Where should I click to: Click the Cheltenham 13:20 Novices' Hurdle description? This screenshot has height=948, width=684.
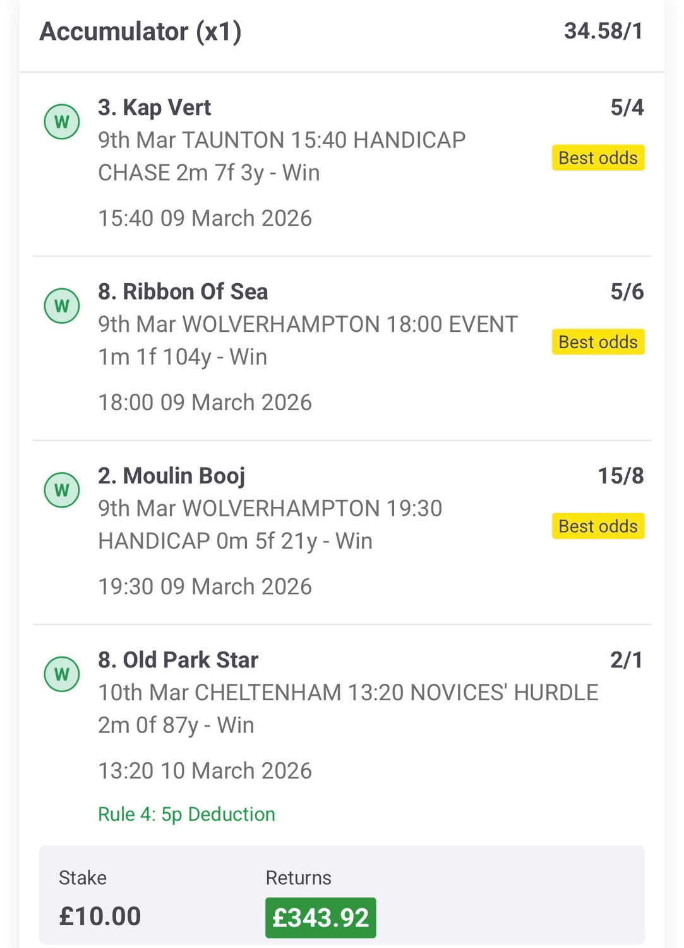click(x=347, y=708)
